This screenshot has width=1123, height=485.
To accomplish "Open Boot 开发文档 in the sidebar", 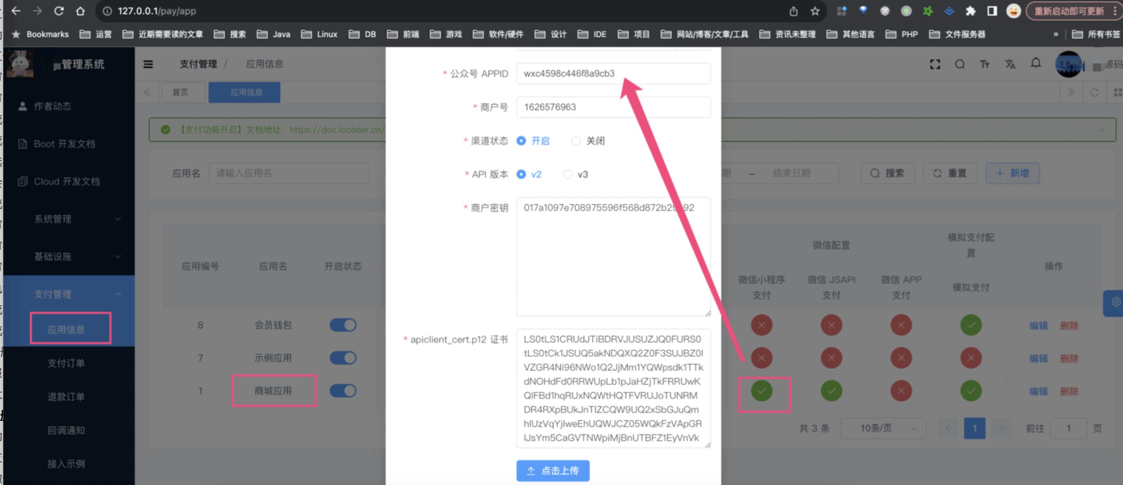I will 70,143.
